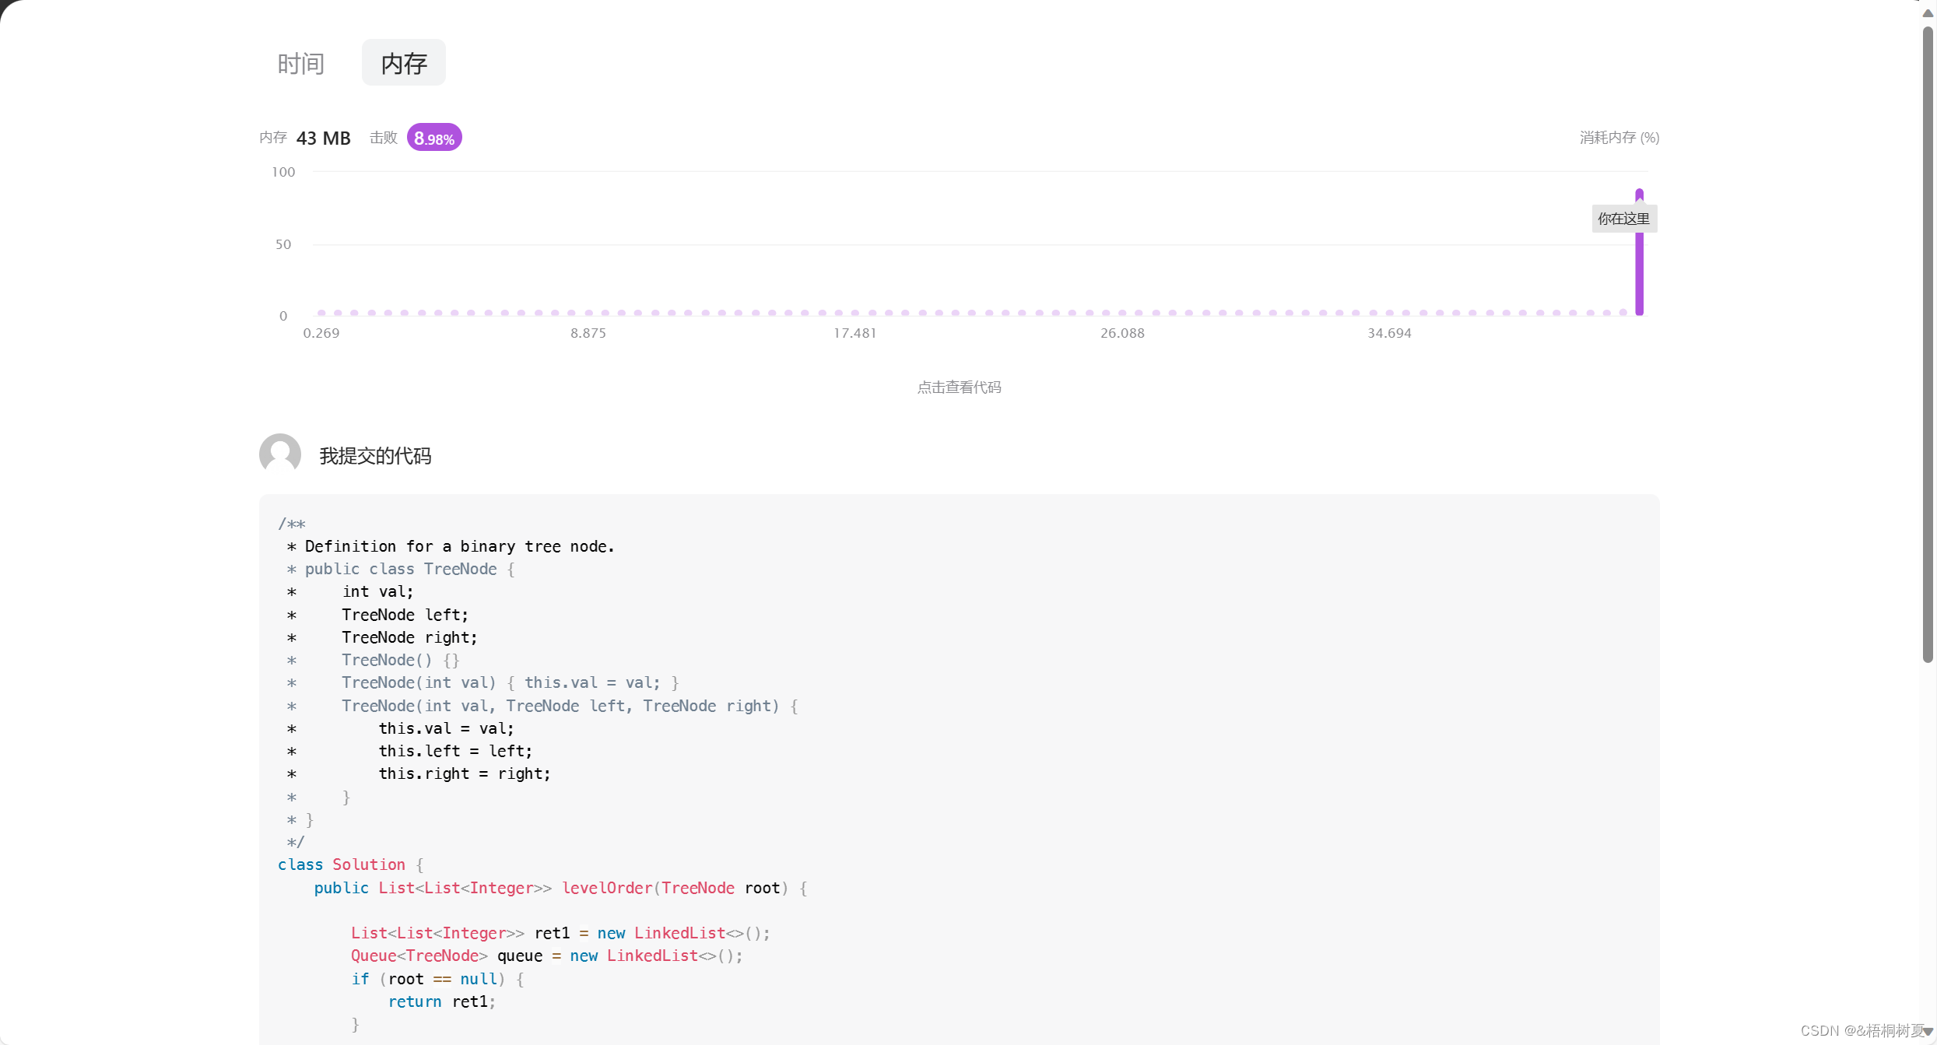Click the 'TreeNode right;' comment line
1937x1045 pixels.
tap(409, 637)
